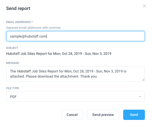Click the Send report title
Viewport: 152px width, 127px height.
18,9
